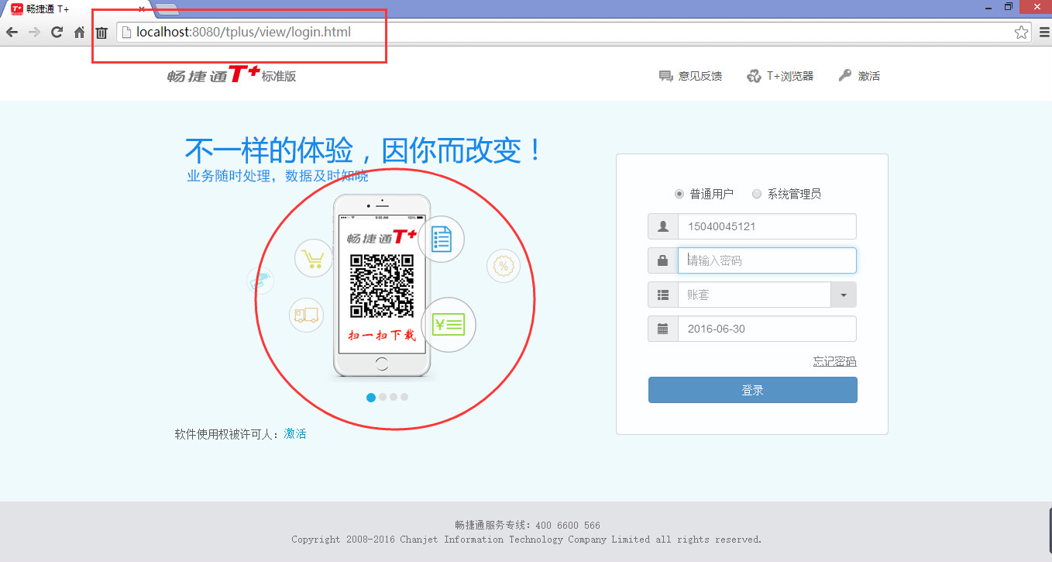Click the 账套 combo box field

[755, 295]
